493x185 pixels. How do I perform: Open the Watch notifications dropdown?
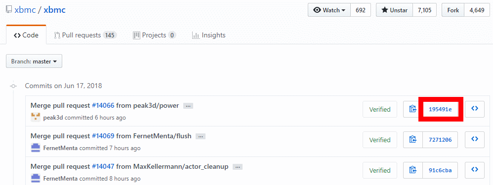pyautogui.click(x=329, y=10)
